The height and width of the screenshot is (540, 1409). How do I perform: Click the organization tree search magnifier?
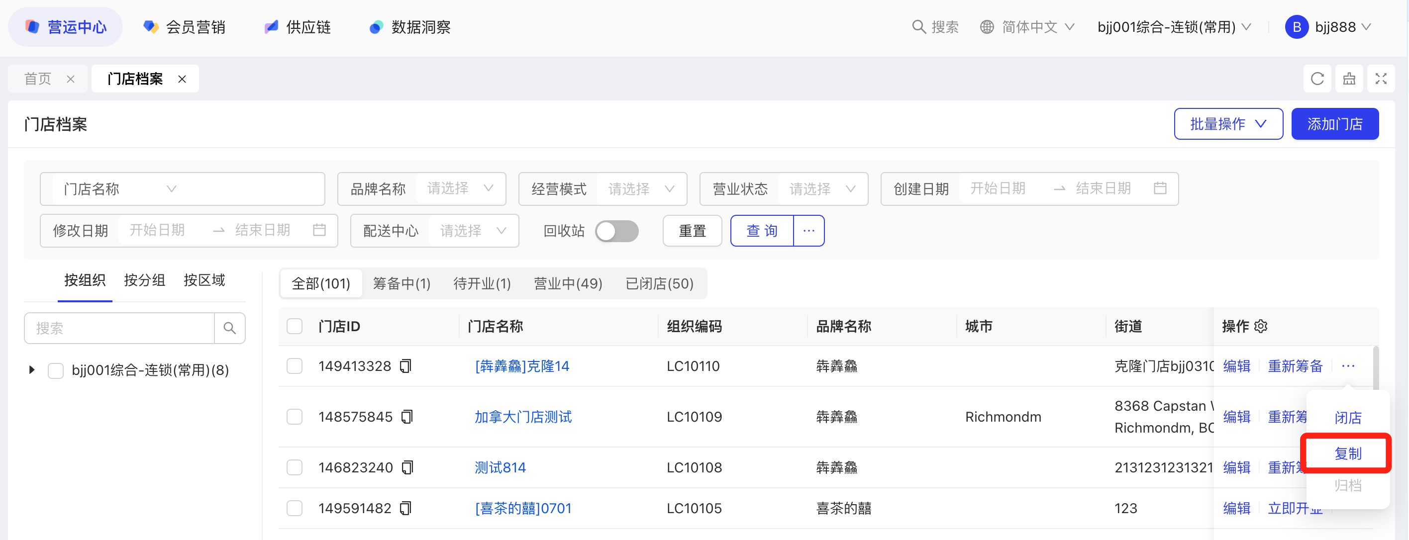pyautogui.click(x=230, y=328)
